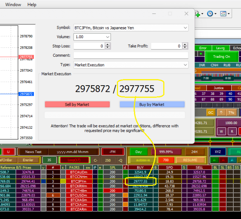Click the chart templates icon in the toolbar
Image resolution: width=241 pixels, height=219 pixels.
pos(223,13)
